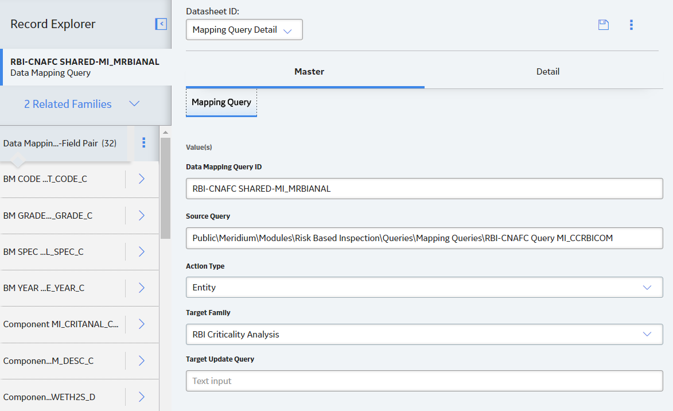This screenshot has width=673, height=411.
Task: Click the Source Query field
Action: click(424, 238)
